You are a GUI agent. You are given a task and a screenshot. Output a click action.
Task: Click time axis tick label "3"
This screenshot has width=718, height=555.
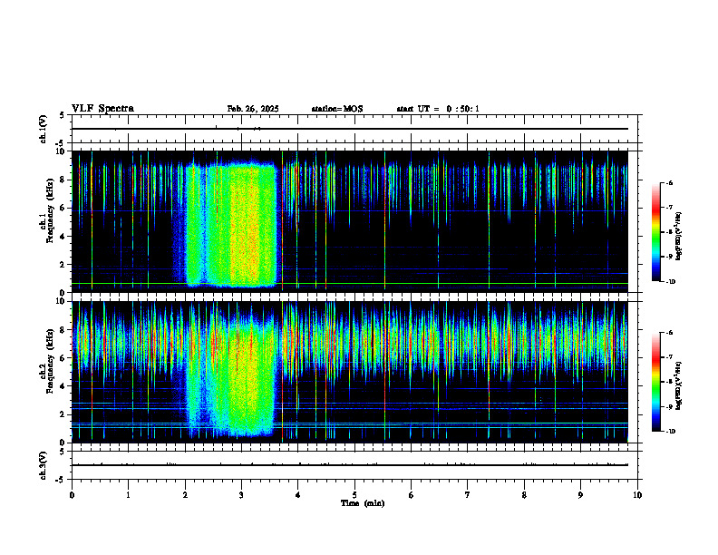pos(241,495)
